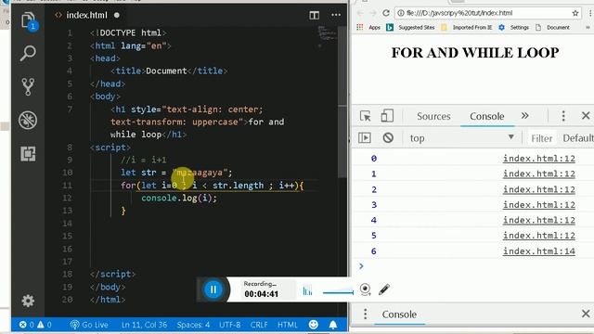The image size is (594, 334).
Task: Switch to the Sources tab in DevTools
Action: click(x=433, y=116)
